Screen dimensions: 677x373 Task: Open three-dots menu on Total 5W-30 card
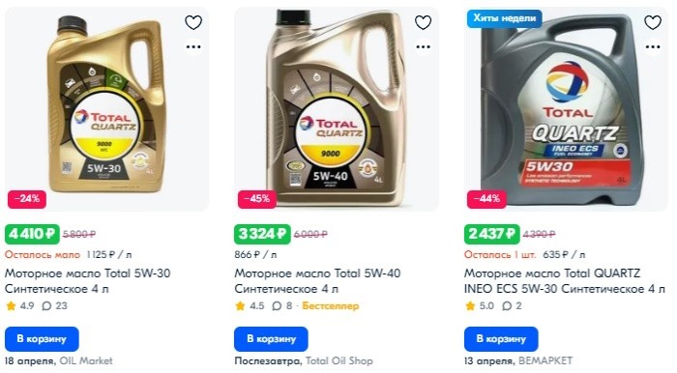(x=193, y=46)
